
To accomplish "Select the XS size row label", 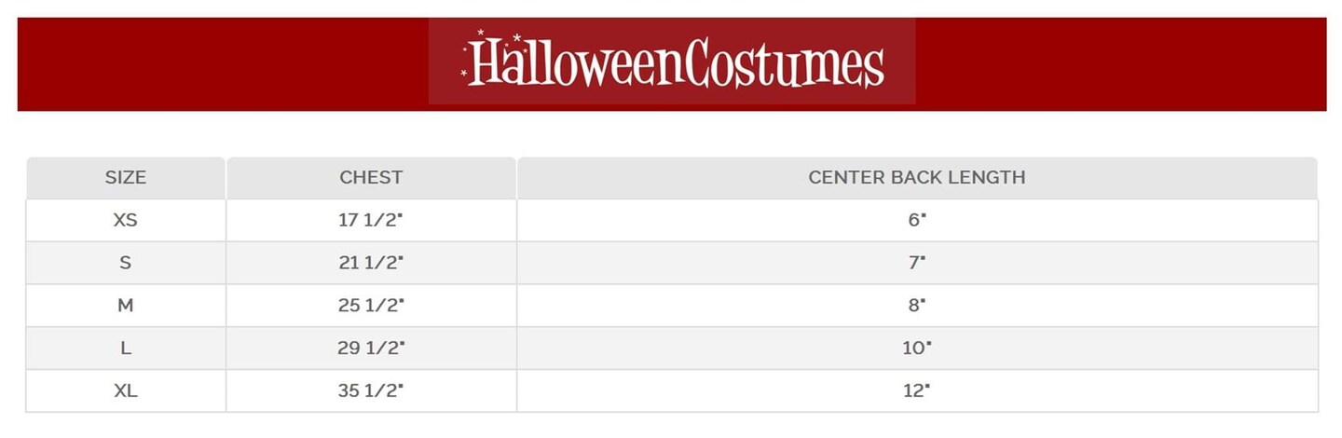I will pyautogui.click(x=126, y=221).
